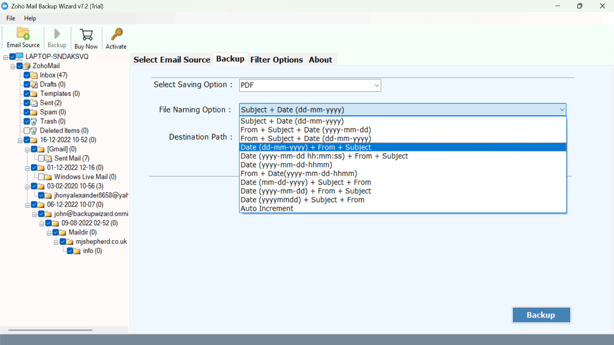Check the Sent Mail (7) checkbox
The height and width of the screenshot is (345, 614).
(41, 158)
